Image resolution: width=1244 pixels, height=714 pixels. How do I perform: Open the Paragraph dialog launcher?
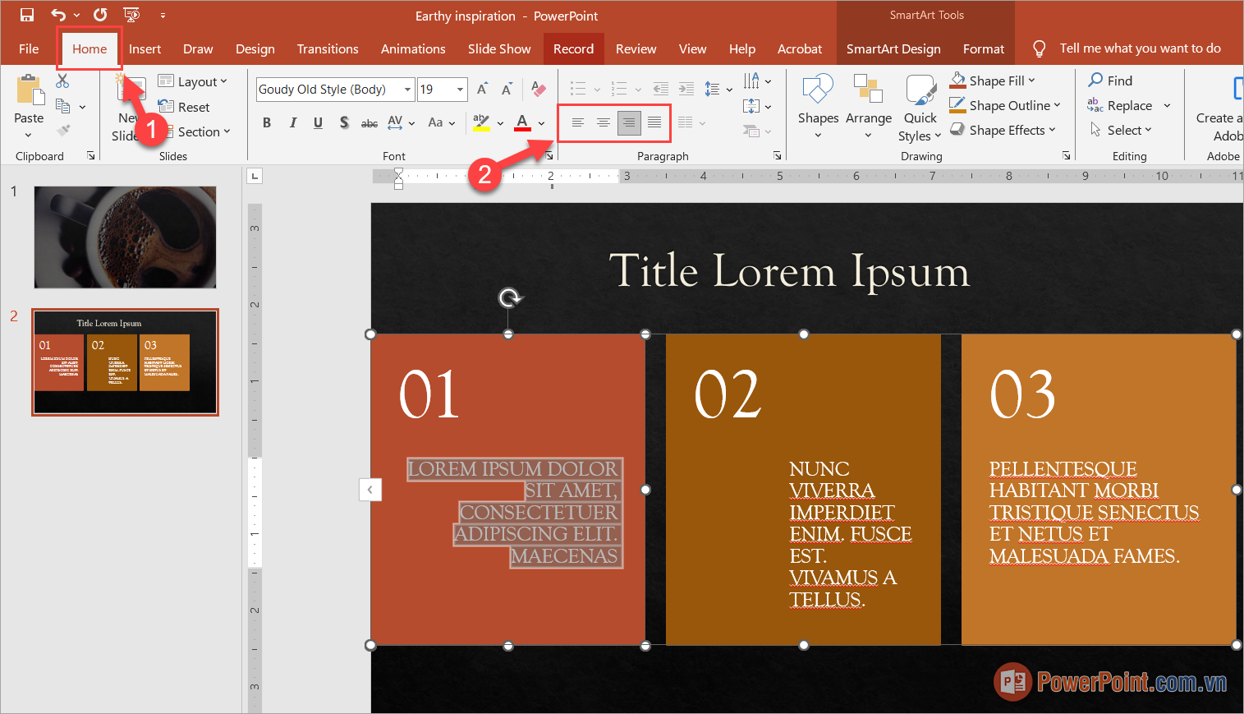(x=777, y=156)
